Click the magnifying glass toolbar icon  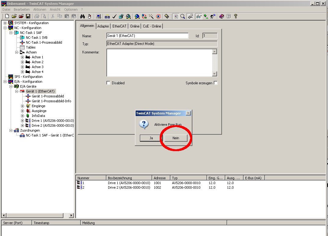(x=183, y=16)
